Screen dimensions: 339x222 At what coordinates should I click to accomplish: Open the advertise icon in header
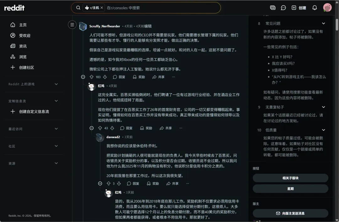point(273,8)
